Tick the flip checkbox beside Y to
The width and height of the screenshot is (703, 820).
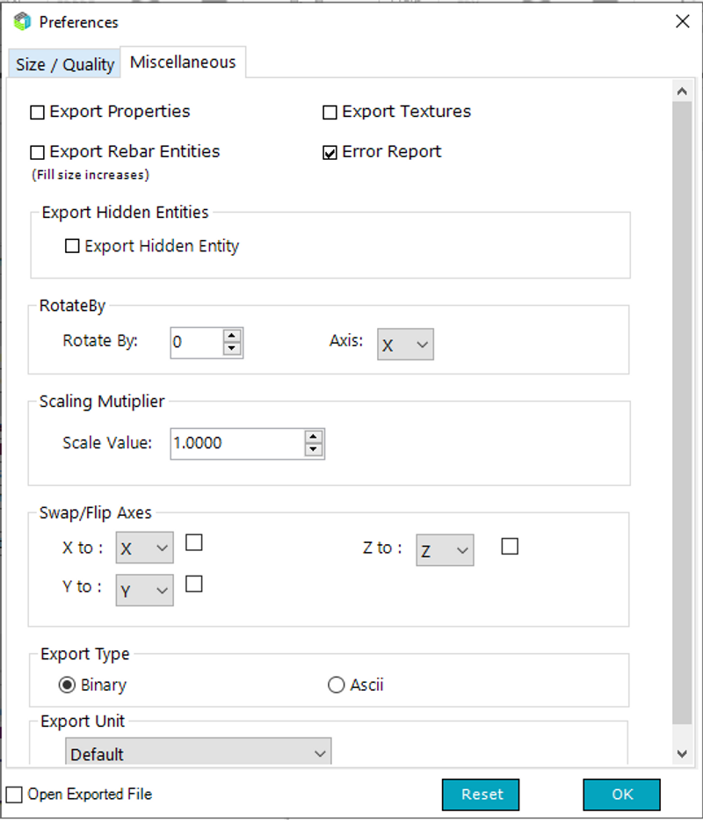coord(194,584)
